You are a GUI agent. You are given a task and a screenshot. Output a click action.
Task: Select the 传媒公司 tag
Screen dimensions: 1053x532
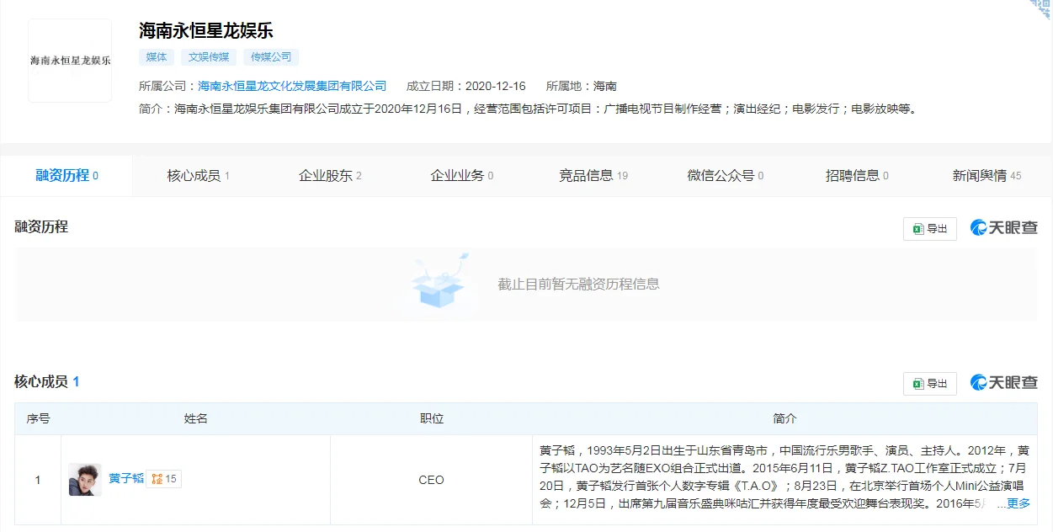click(x=271, y=57)
